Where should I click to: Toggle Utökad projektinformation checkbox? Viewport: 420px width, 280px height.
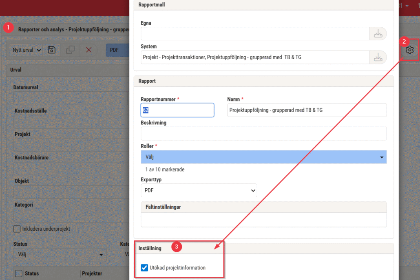pos(144,268)
